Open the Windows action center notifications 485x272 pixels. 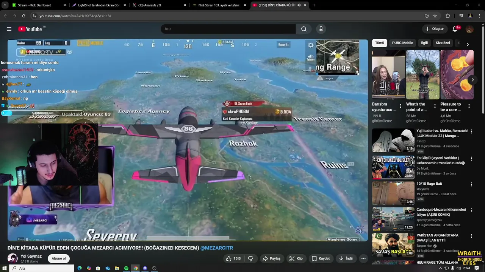pos(477,268)
